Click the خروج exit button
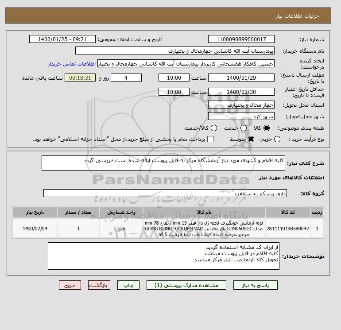The image size is (341, 330). coord(70,285)
